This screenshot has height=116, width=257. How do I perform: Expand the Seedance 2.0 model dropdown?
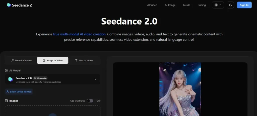click(53, 79)
